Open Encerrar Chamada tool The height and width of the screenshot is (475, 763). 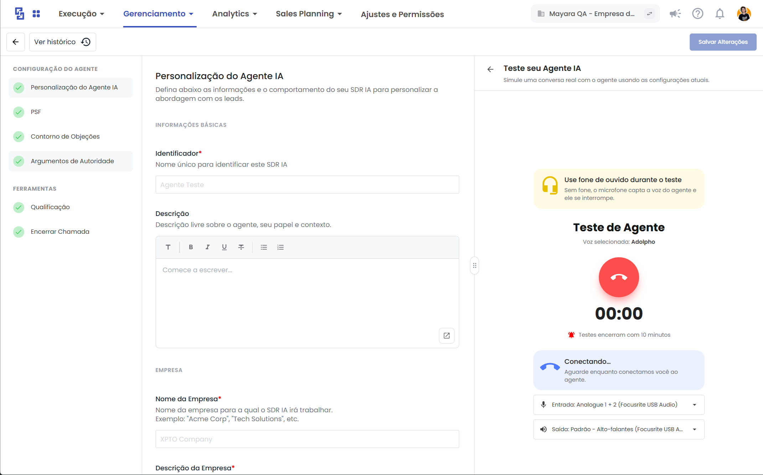click(71, 232)
